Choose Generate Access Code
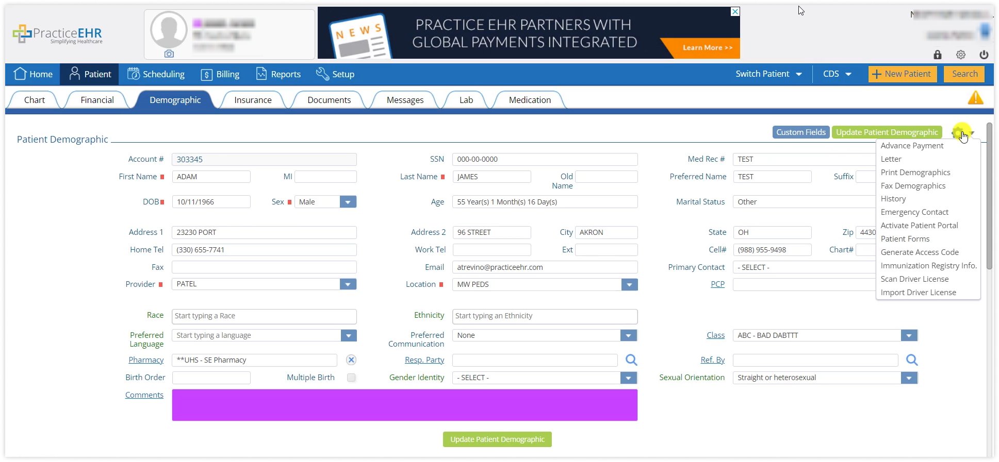 920,252
